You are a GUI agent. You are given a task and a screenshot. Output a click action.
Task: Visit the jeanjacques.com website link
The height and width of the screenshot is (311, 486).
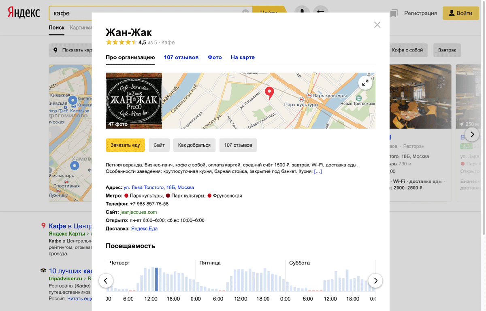(139, 212)
